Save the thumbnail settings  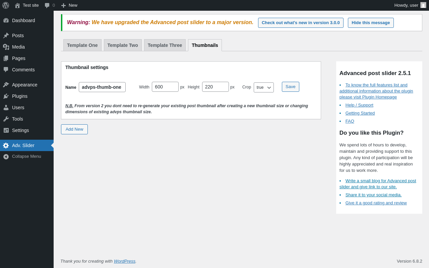[291, 87]
